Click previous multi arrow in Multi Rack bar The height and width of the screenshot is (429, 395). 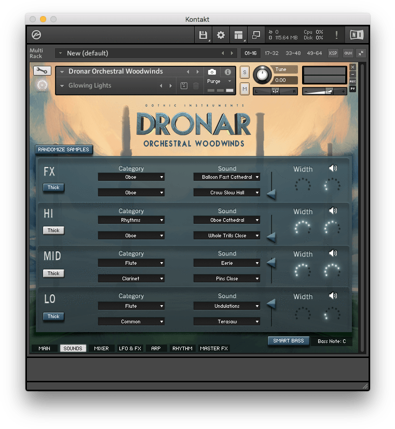223,53
